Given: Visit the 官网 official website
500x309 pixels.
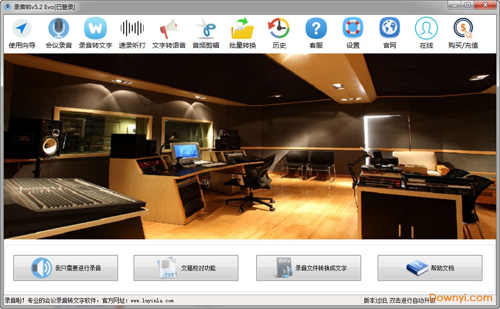Looking at the screenshot, I should click(389, 32).
